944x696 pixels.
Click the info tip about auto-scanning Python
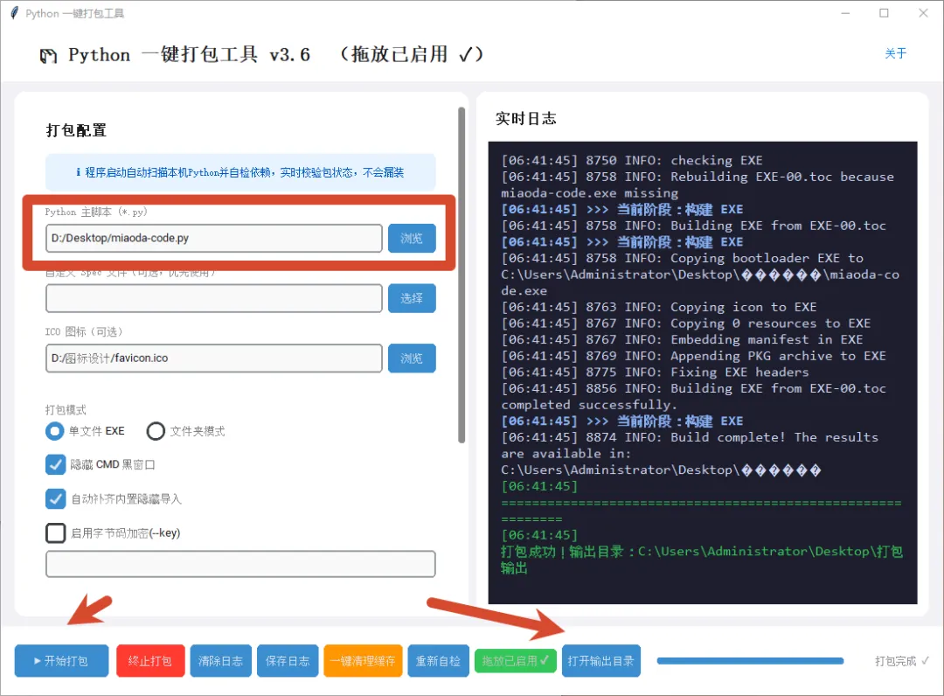(240, 173)
